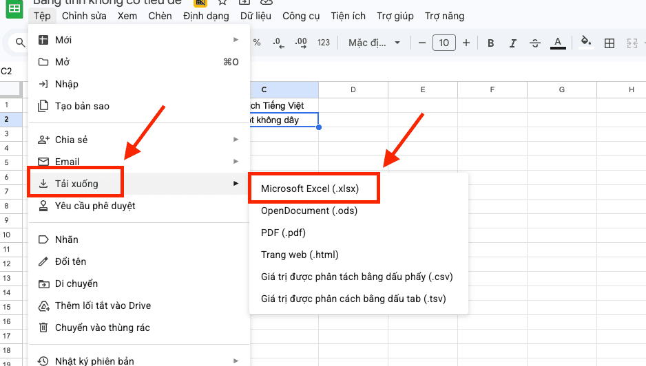Open the Công cụ menu
The height and width of the screenshot is (366, 646).
pyautogui.click(x=301, y=16)
